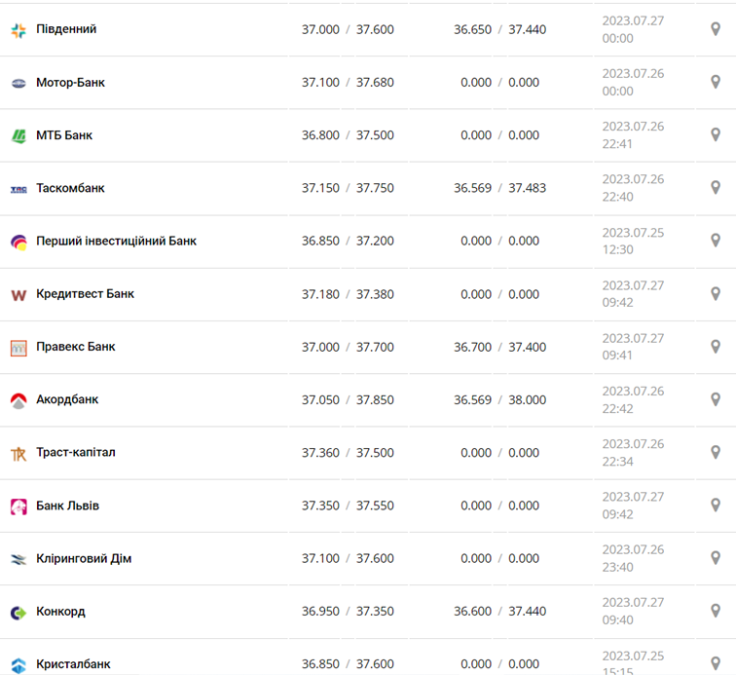
Task: Select the Акордбанк name link
Action: [67, 399]
